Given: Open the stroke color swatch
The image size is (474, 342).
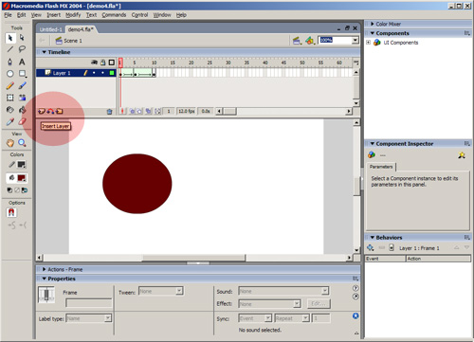Looking at the screenshot, I should click(x=22, y=165).
